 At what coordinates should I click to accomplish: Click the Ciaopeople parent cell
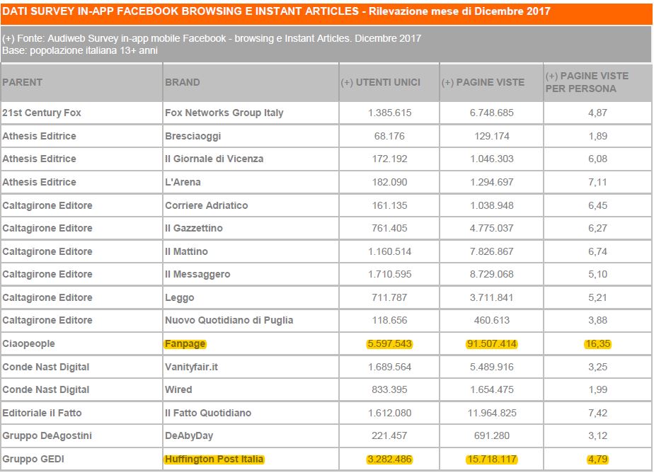(x=81, y=343)
